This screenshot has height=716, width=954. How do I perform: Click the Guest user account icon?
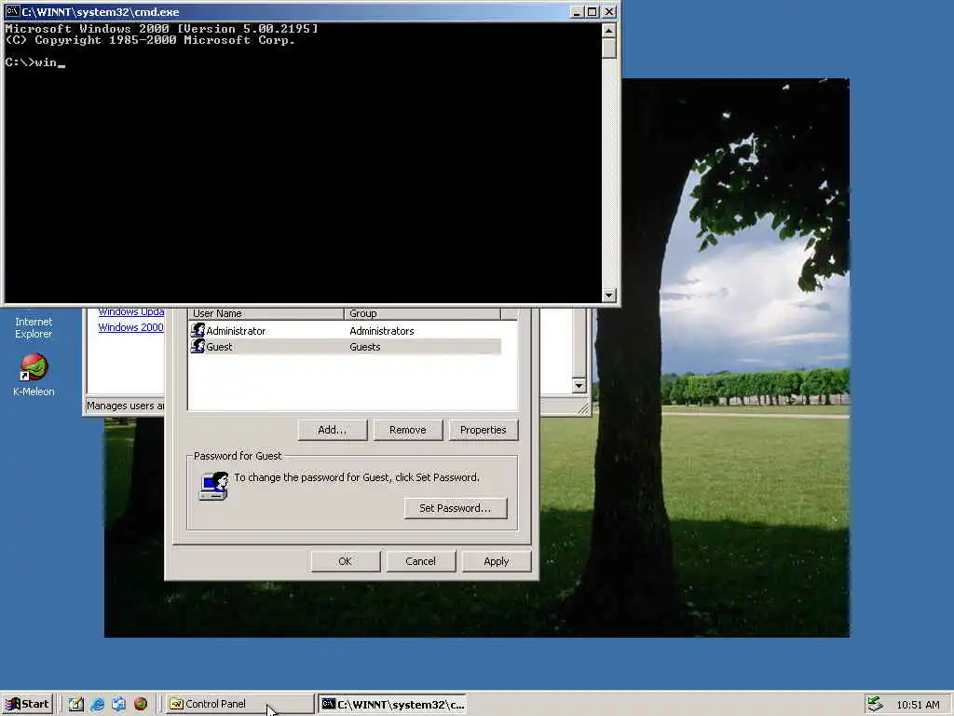click(198, 347)
